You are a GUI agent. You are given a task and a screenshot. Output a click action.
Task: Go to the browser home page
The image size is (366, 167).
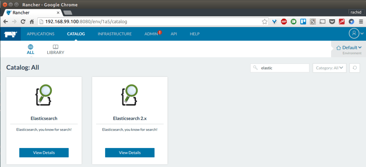32,22
